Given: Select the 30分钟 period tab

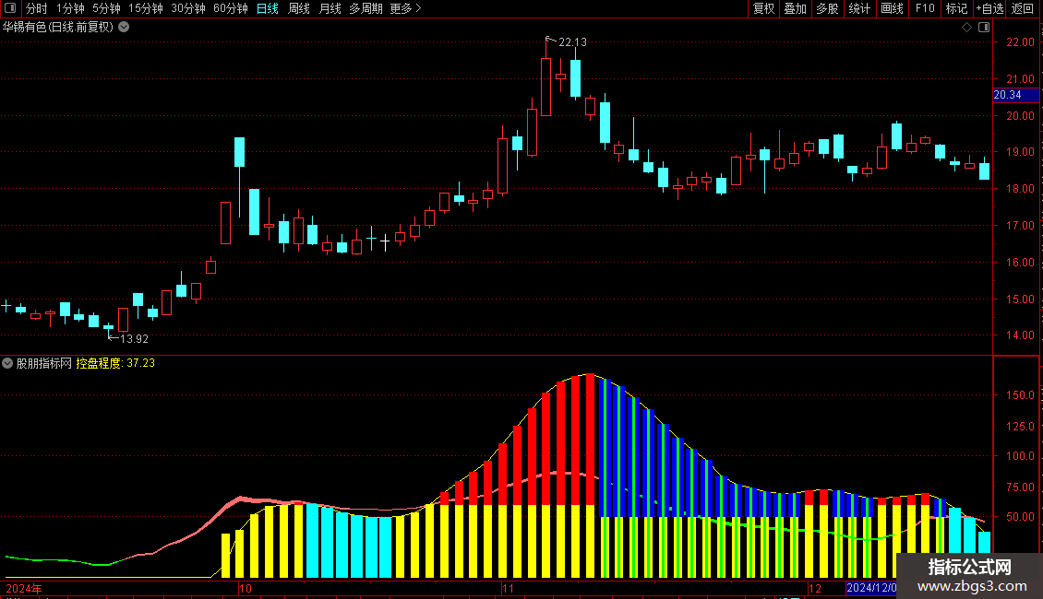Looking at the screenshot, I should point(188,8).
